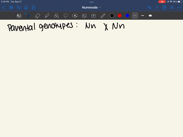
Task: Open the Elements sticker tool
Action: [x=75, y=16]
